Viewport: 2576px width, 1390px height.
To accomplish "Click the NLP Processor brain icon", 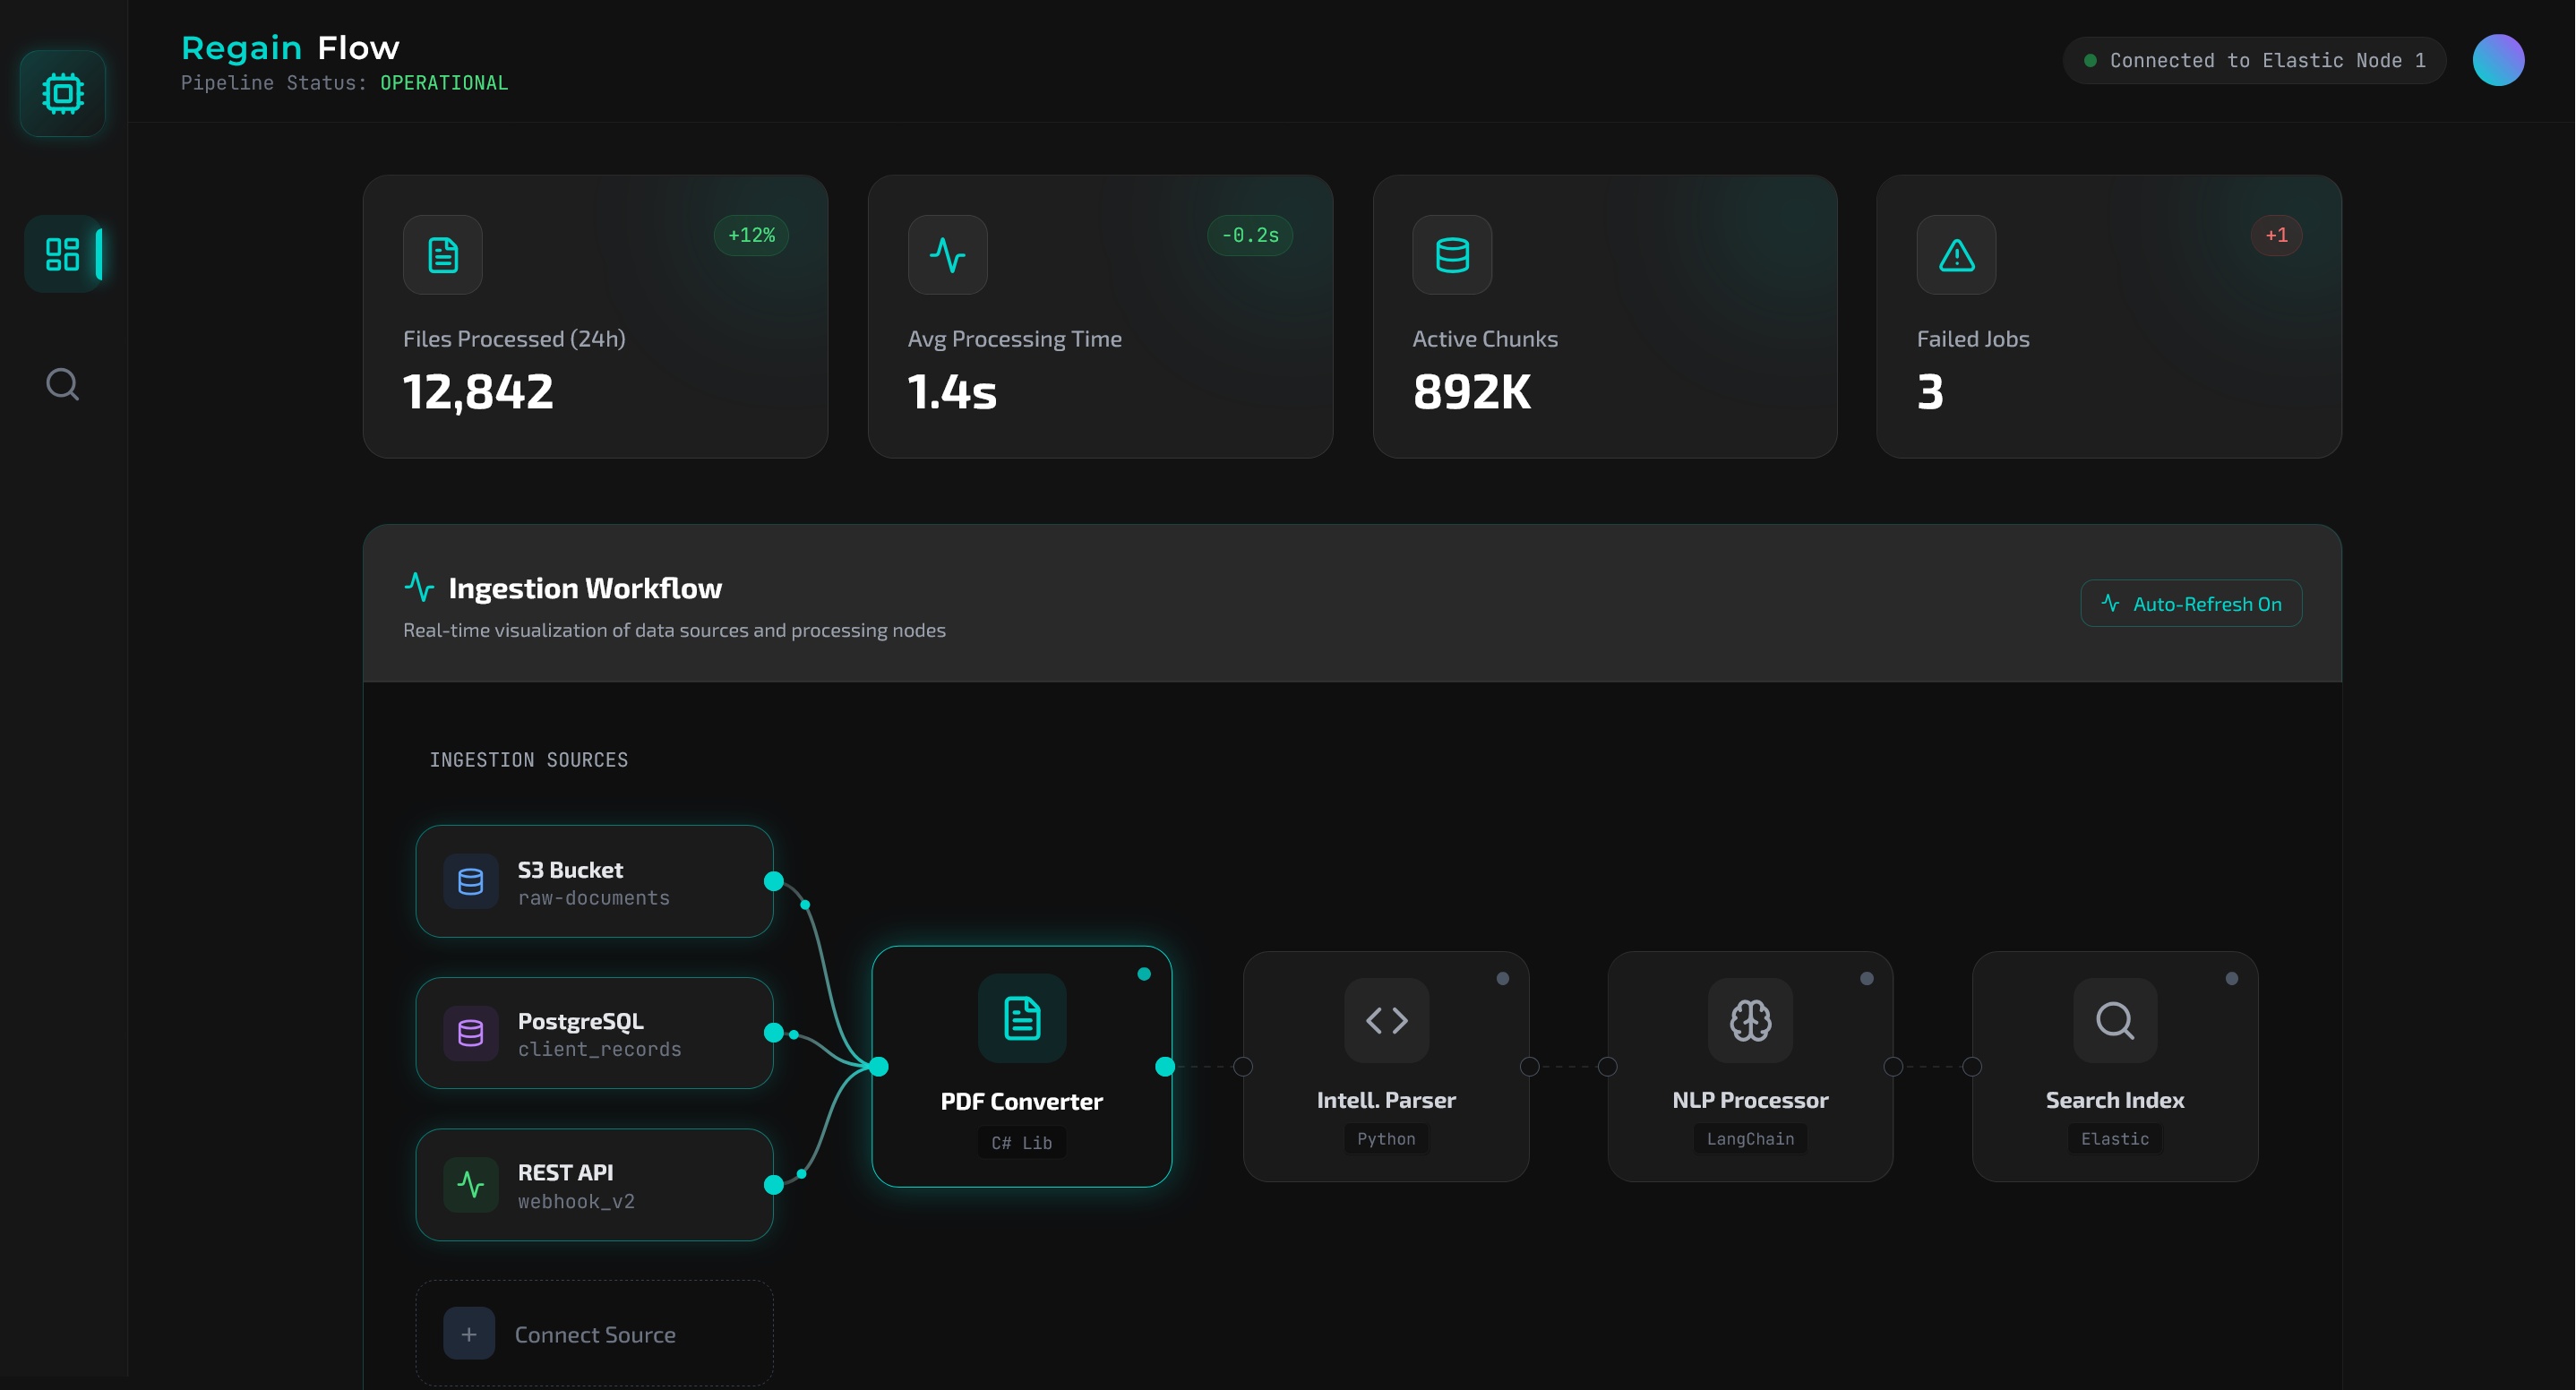I will pos(1749,1020).
